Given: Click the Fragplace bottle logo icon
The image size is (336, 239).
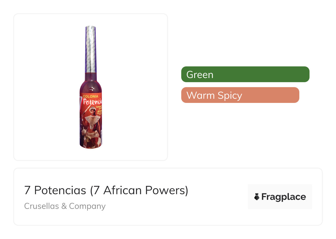Looking at the screenshot, I should pyautogui.click(x=257, y=197).
